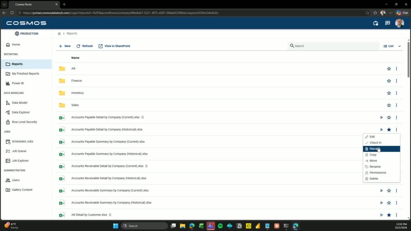Open the briefcase icon in header
The height and width of the screenshot is (231, 411).
click(x=375, y=23)
